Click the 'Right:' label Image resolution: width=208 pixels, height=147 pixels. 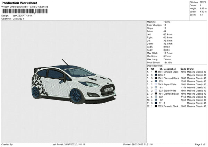[150, 37]
